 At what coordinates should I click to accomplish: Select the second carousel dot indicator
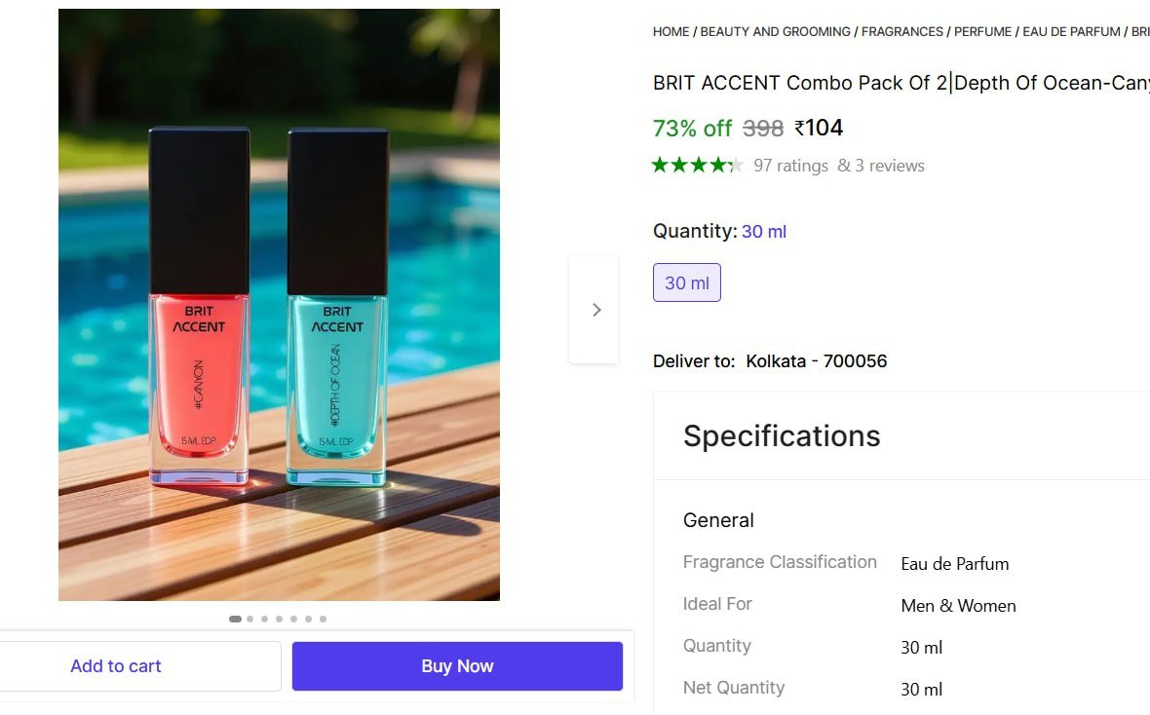coord(249,619)
